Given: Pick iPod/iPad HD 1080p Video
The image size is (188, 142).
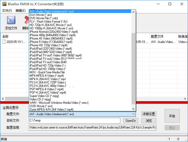Looking at the screenshot, I should point(80,69).
